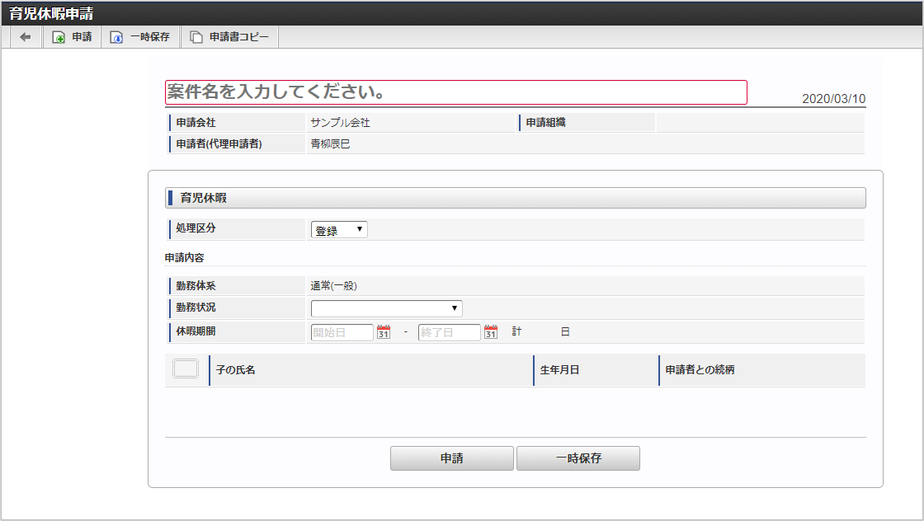
Task: Open the calendar picker for 終了日
Action: point(491,332)
